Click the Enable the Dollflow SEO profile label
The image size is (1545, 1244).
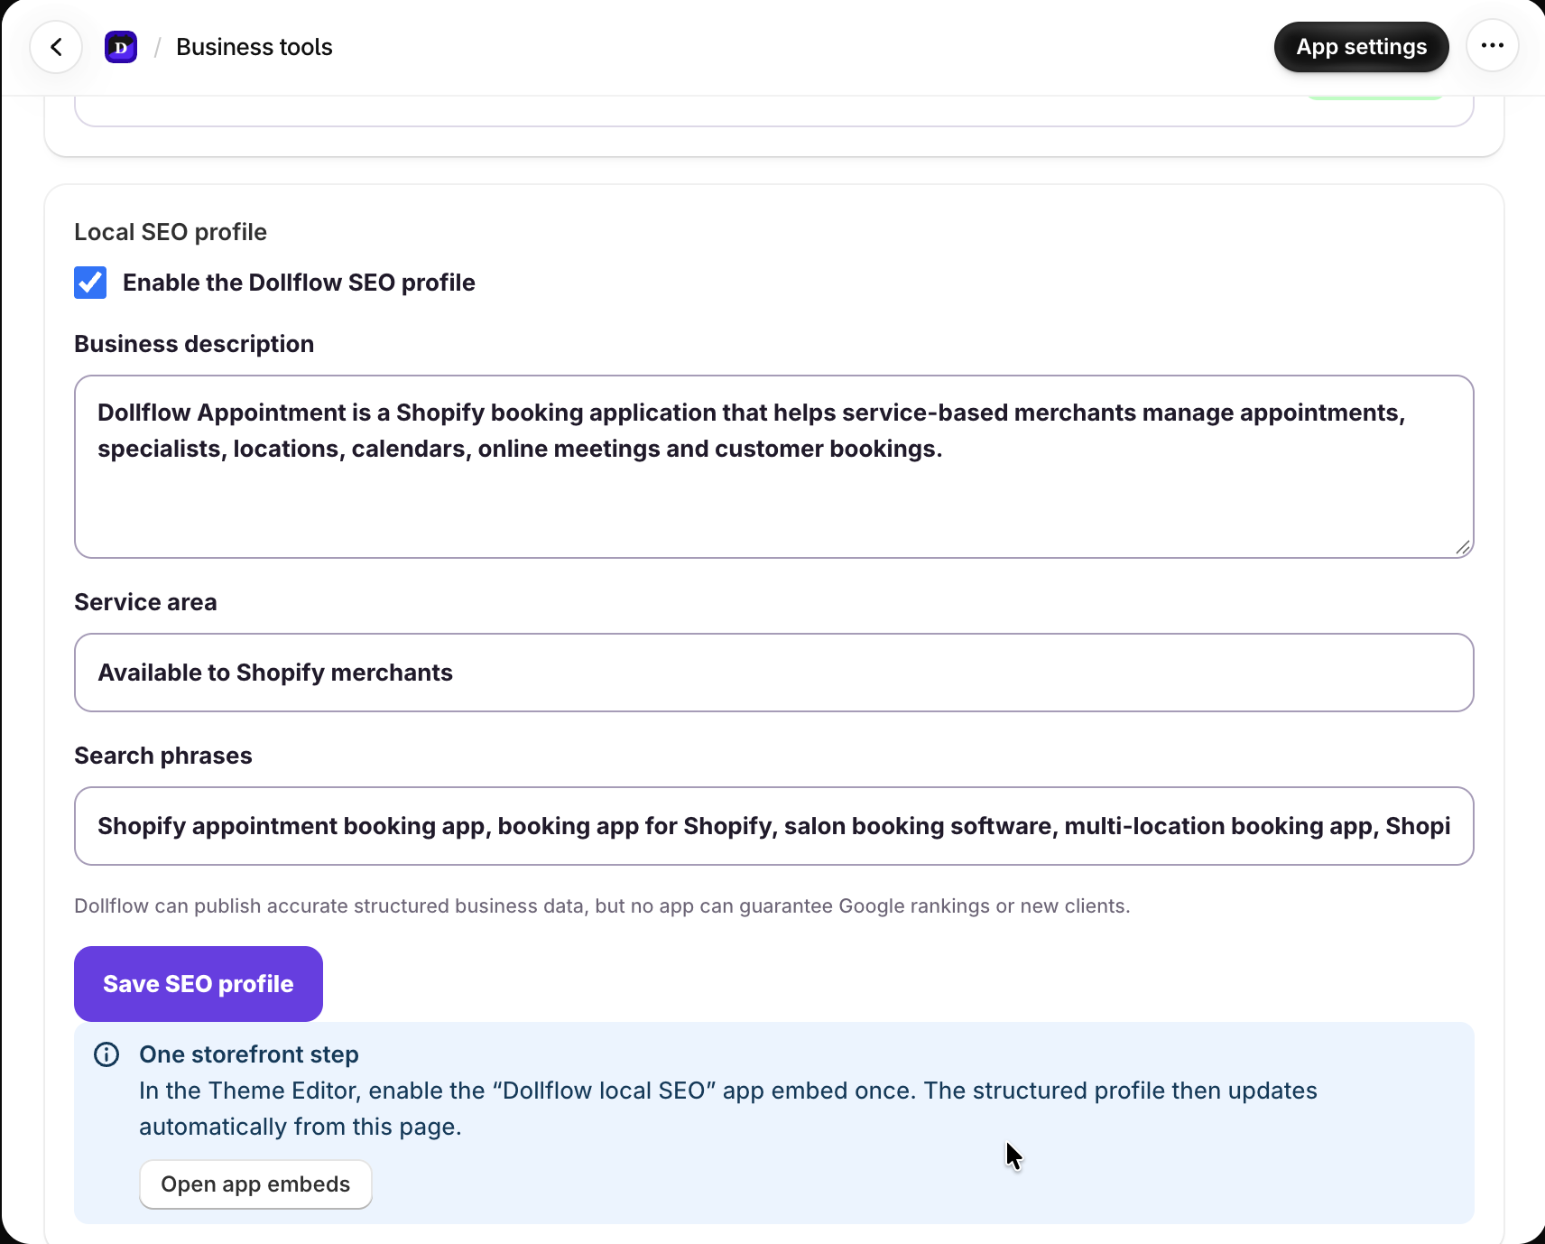(299, 283)
